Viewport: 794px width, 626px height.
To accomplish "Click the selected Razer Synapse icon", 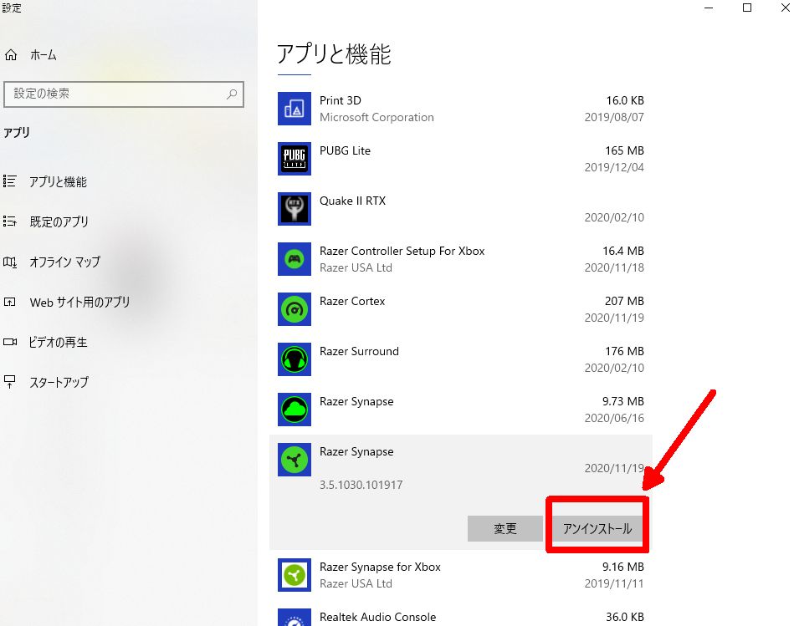I will click(295, 460).
